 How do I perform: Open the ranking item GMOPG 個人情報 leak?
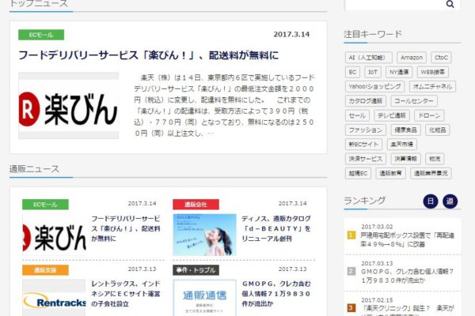click(x=407, y=276)
